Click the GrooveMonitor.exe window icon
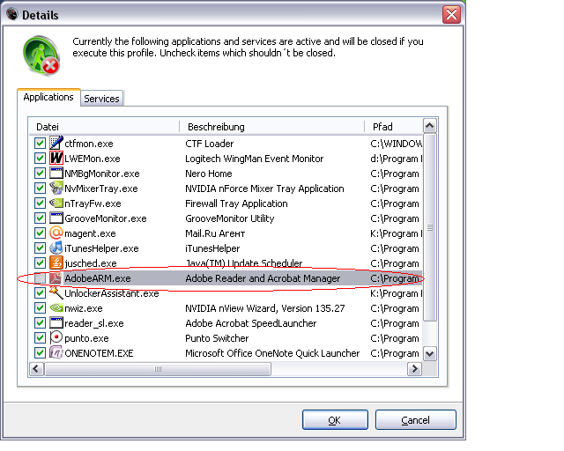The width and height of the screenshot is (564, 451). tap(56, 218)
